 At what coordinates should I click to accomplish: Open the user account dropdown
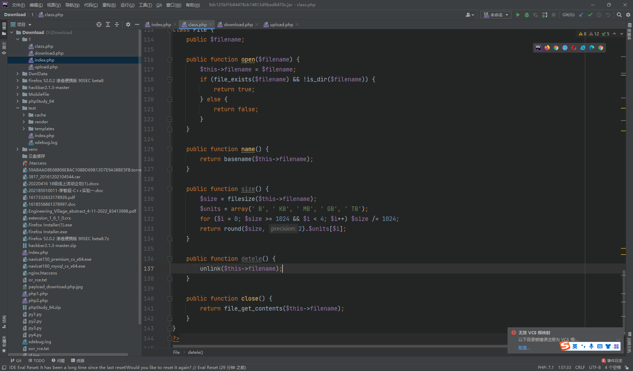[470, 15]
